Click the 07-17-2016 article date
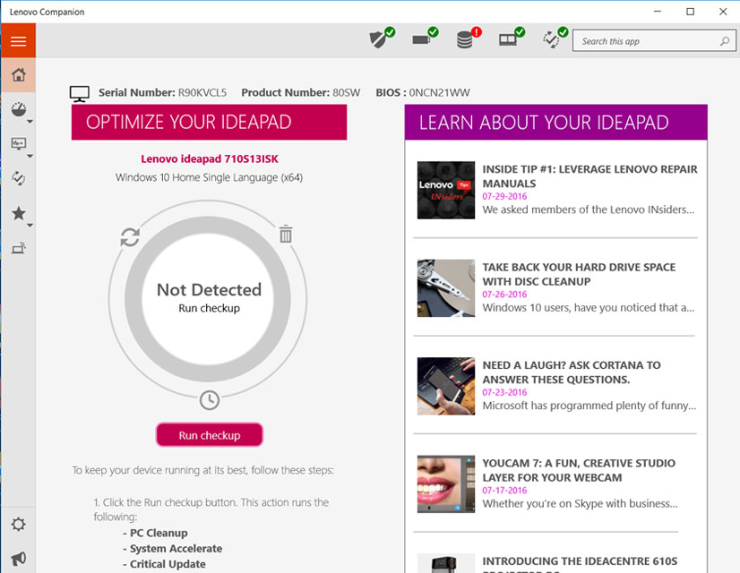The image size is (740, 573). [x=504, y=490]
